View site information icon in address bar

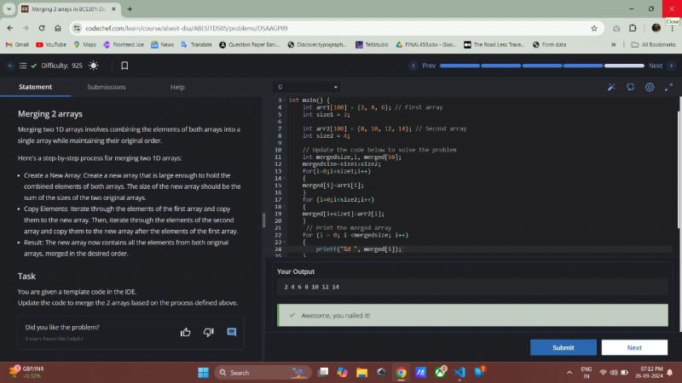[77, 28]
